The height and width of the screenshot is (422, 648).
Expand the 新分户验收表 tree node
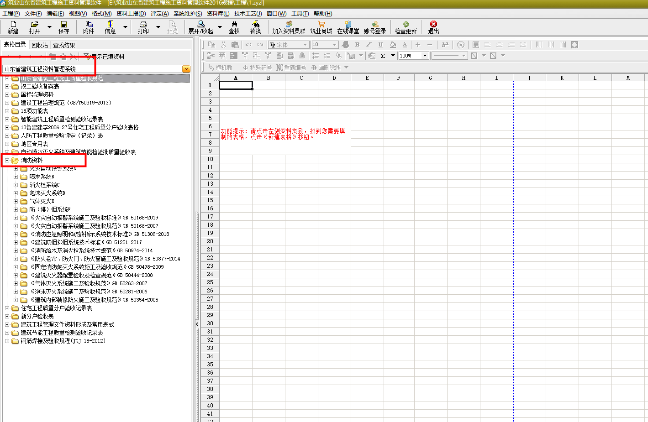7,317
